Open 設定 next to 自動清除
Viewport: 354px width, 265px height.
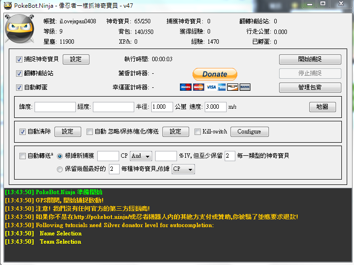[x=68, y=132]
